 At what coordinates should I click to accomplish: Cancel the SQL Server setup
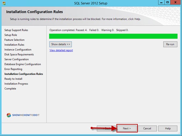click(147, 128)
